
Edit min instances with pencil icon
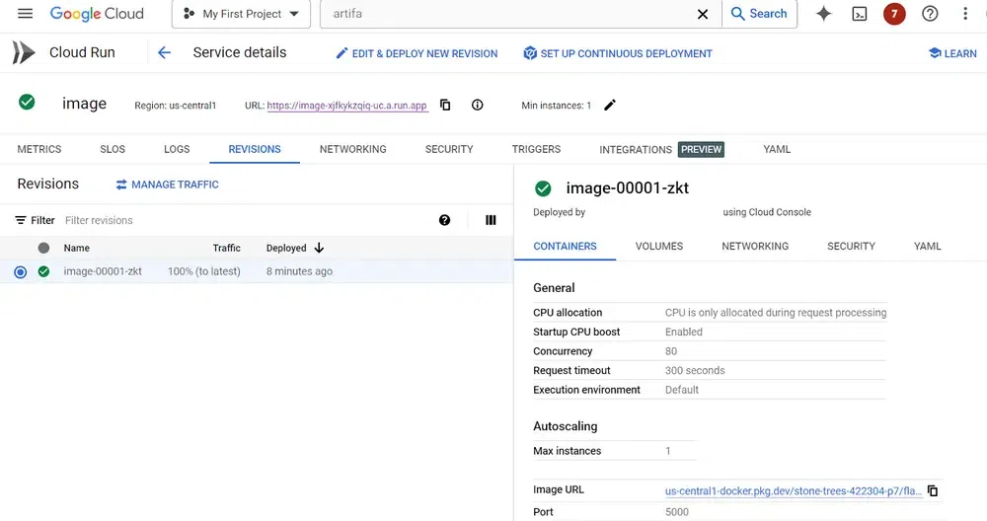609,105
